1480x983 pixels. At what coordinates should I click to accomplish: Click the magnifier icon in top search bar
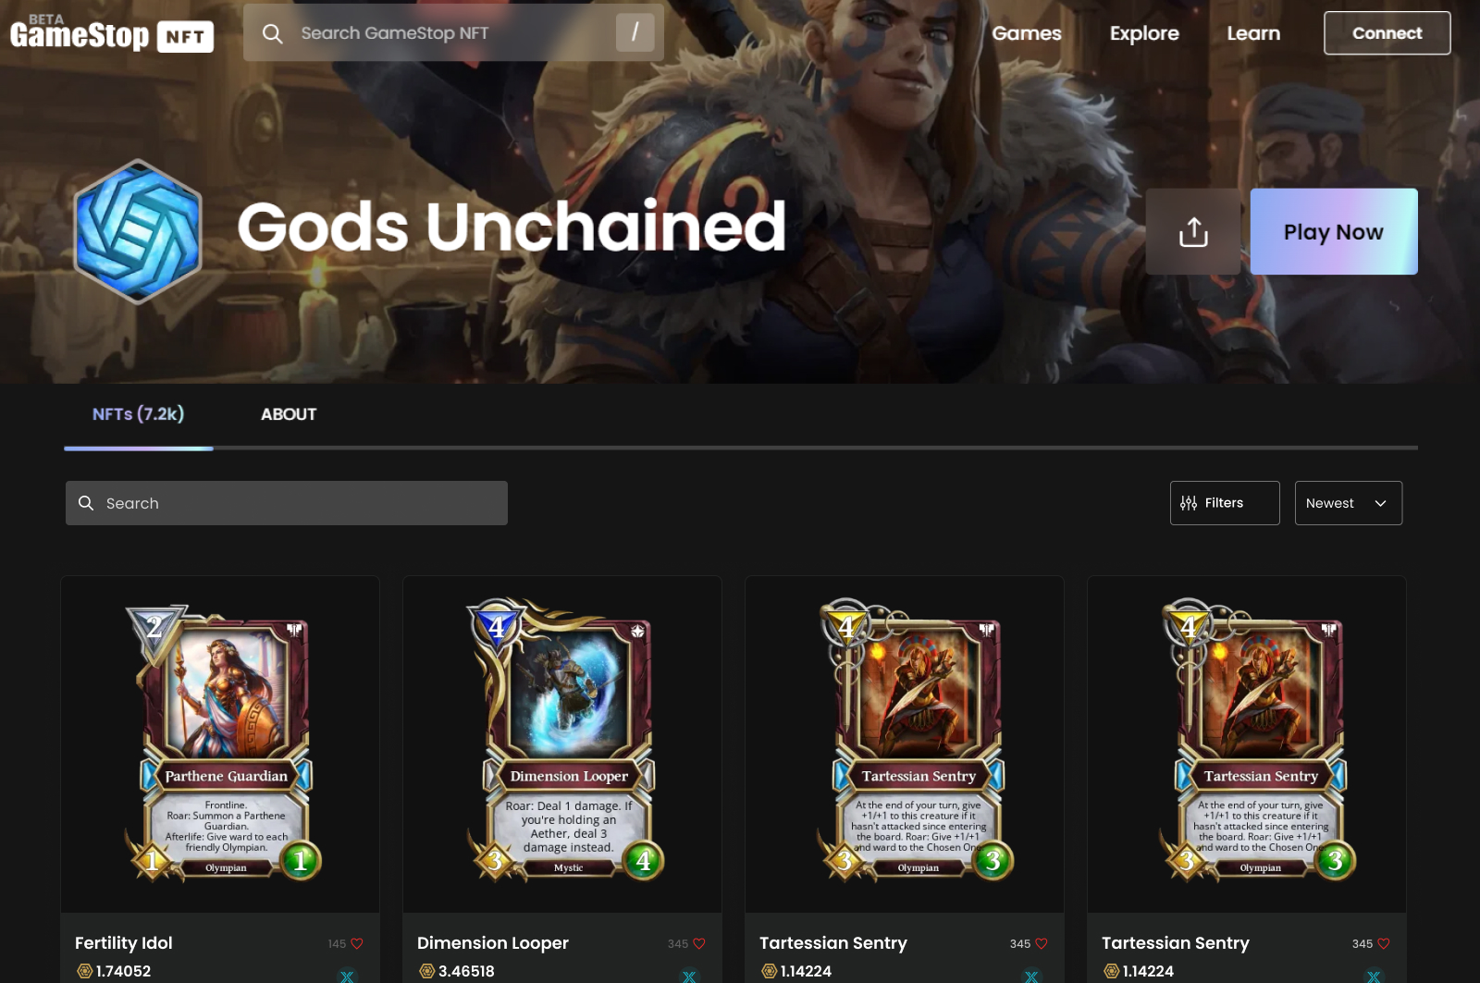coord(272,33)
